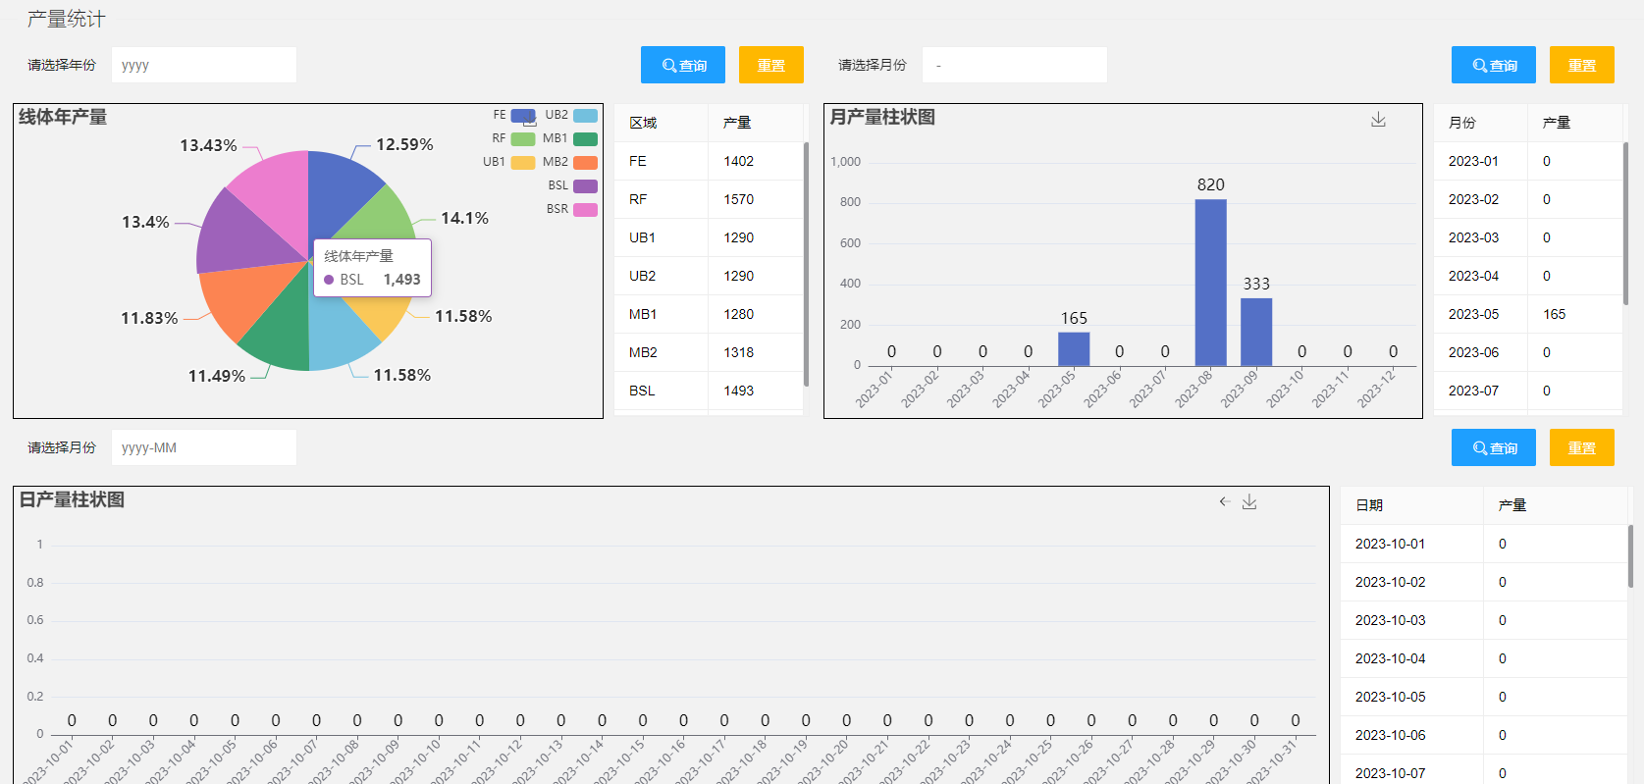1644x784 pixels.
Task: Toggle UB2 legend swatch in pie chart
Action: [x=586, y=116]
